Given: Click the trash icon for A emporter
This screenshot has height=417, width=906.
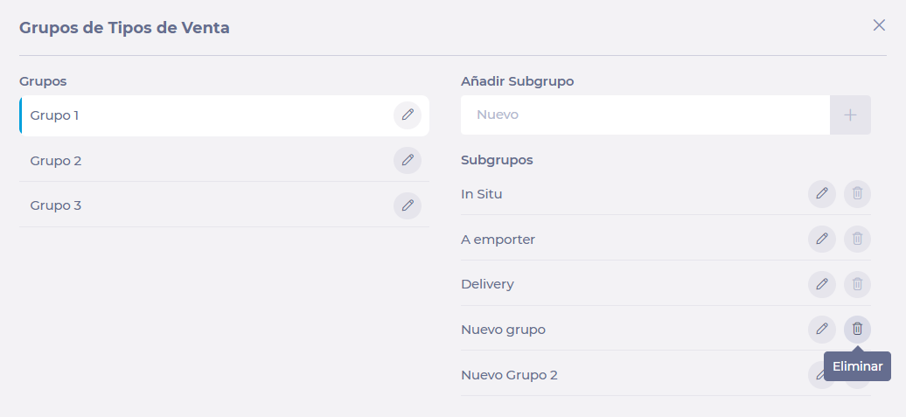Looking at the screenshot, I should point(857,239).
